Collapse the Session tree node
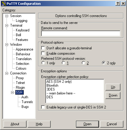Viewport: 127px width, 130px height. click(7, 16)
